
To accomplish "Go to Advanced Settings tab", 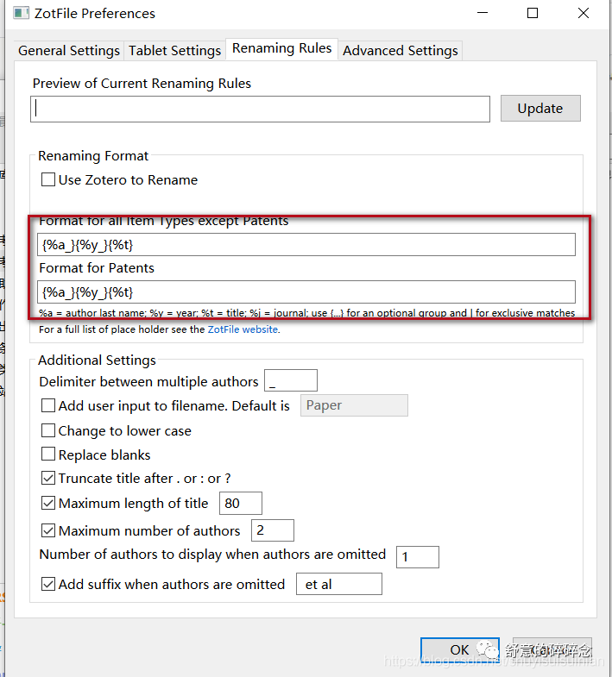I will click(x=400, y=51).
